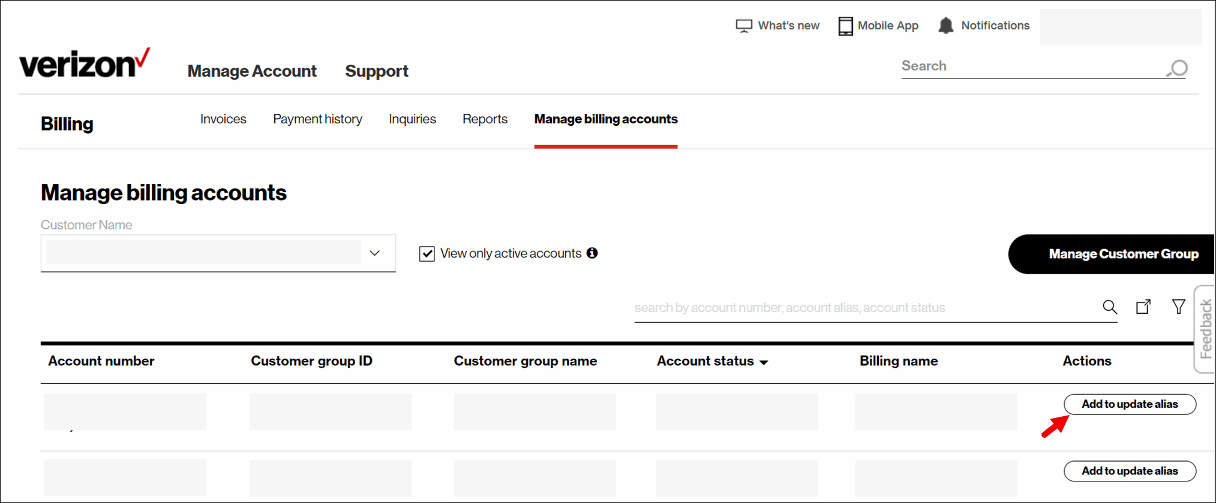This screenshot has width=1216, height=503.
Task: Open the filter funnel icon
Action: pyautogui.click(x=1179, y=307)
